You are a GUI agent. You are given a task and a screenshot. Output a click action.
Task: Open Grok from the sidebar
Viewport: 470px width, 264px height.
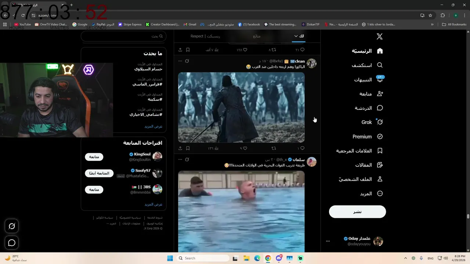(372, 122)
